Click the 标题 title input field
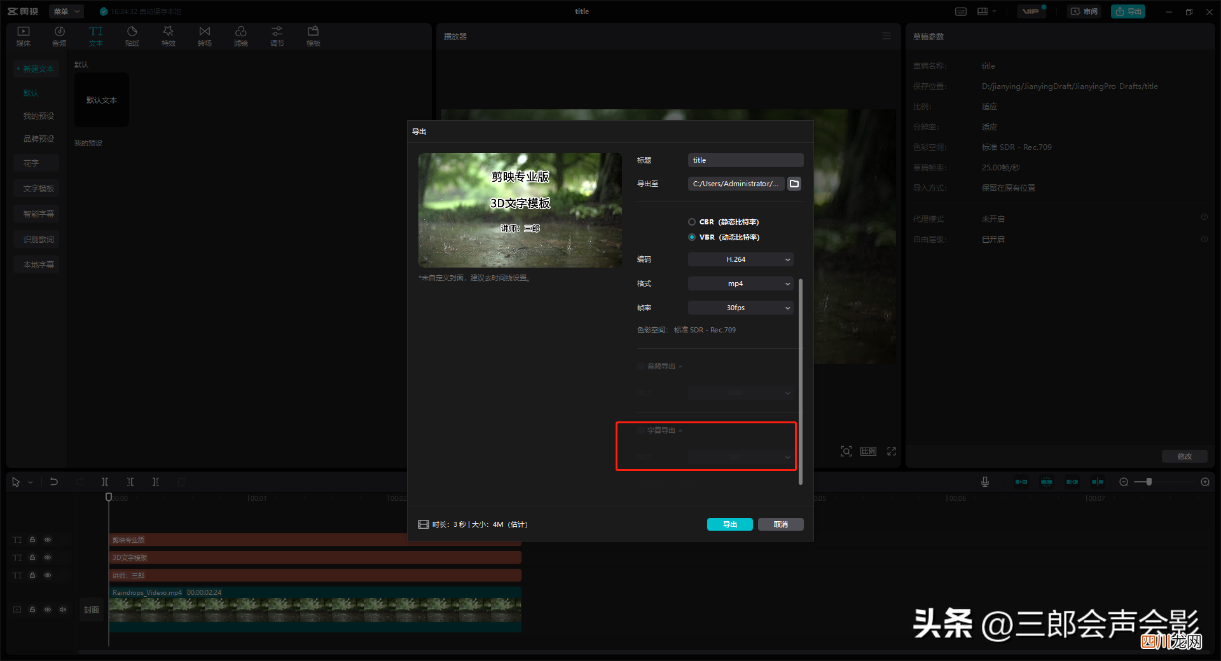The width and height of the screenshot is (1221, 661). tap(746, 160)
